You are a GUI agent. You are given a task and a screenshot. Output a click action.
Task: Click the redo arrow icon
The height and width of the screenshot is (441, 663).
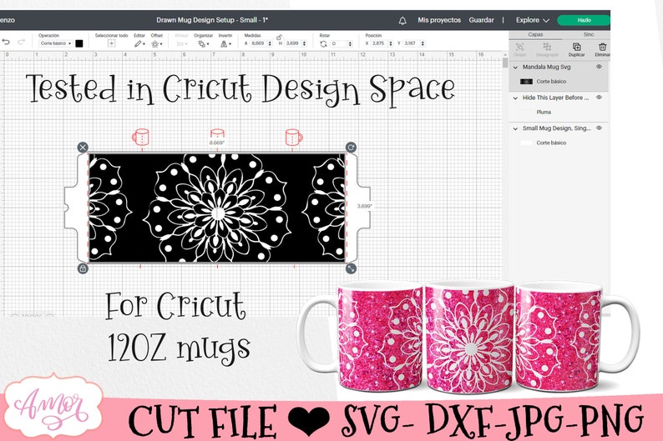click(x=21, y=42)
